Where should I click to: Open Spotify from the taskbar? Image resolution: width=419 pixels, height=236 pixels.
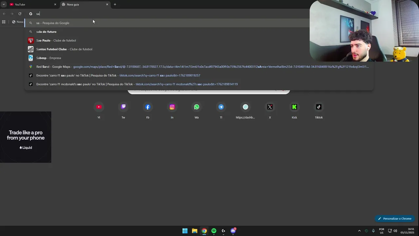coord(214,231)
